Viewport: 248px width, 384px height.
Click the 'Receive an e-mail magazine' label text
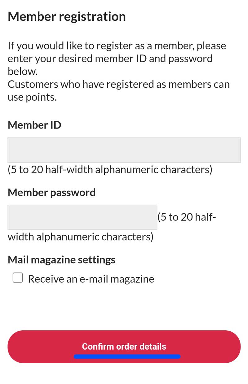pos(91,279)
